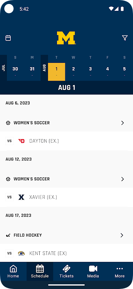This screenshot has width=133, height=289.
Task: Select Saturday August 5 date
Action: pyautogui.click(x=124, y=72)
